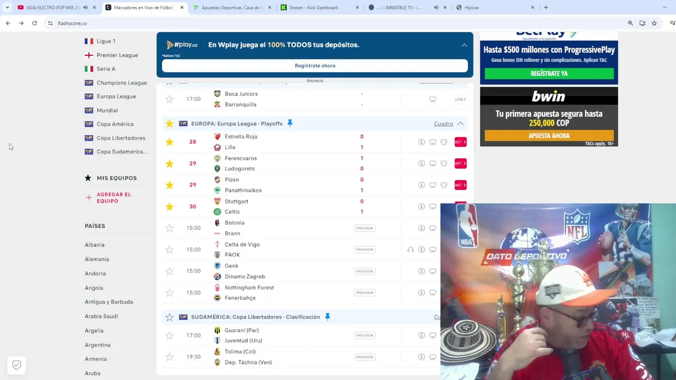This screenshot has height=380, width=676.
Task: Star the Boca Juniors vs Barranquilla match
Action: pyautogui.click(x=169, y=99)
